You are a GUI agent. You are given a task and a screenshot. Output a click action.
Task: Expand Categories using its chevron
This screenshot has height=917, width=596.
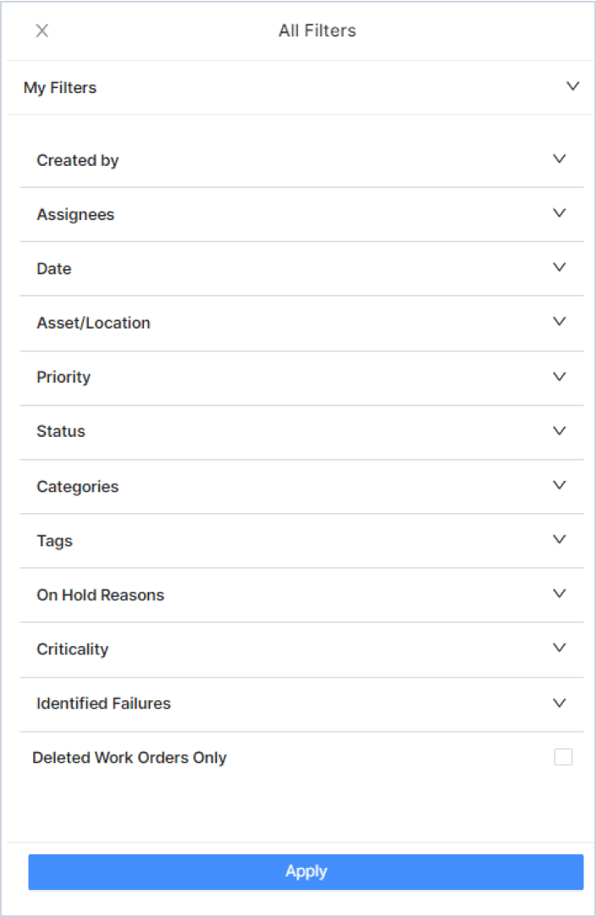pos(559,485)
